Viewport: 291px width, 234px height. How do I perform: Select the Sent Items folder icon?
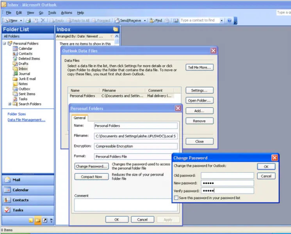coord(15,94)
